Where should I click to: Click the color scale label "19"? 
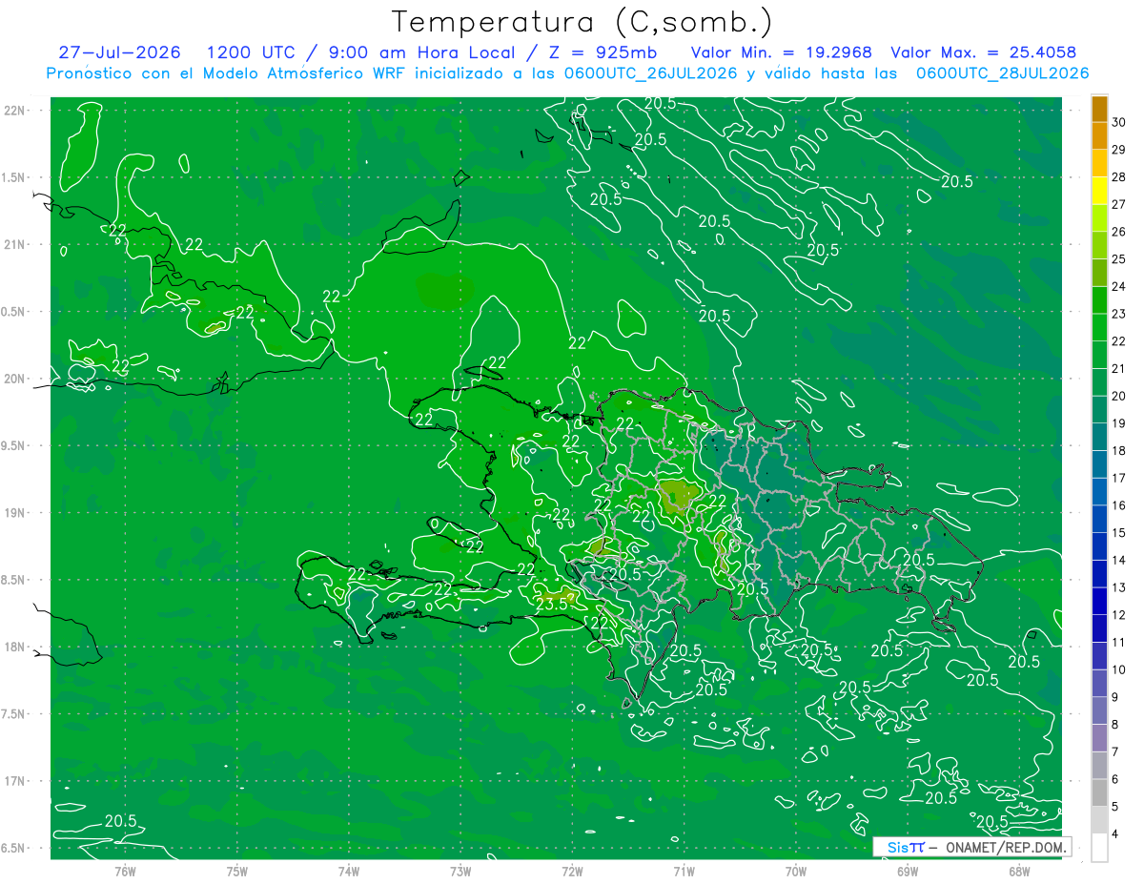1119,423
